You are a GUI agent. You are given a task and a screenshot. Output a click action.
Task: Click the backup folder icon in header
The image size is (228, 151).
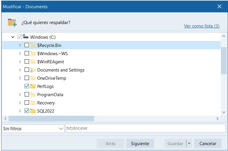[x=12, y=23]
